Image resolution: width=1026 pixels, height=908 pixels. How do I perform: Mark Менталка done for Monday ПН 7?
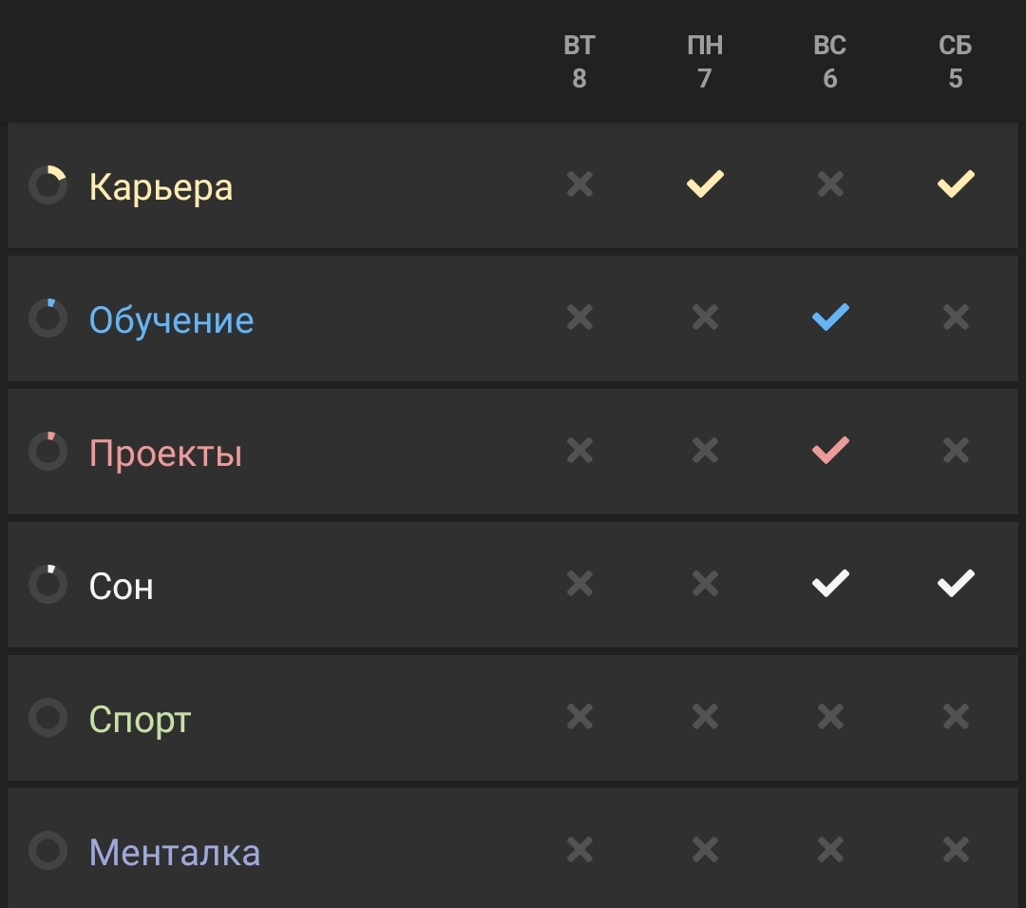coord(705,849)
